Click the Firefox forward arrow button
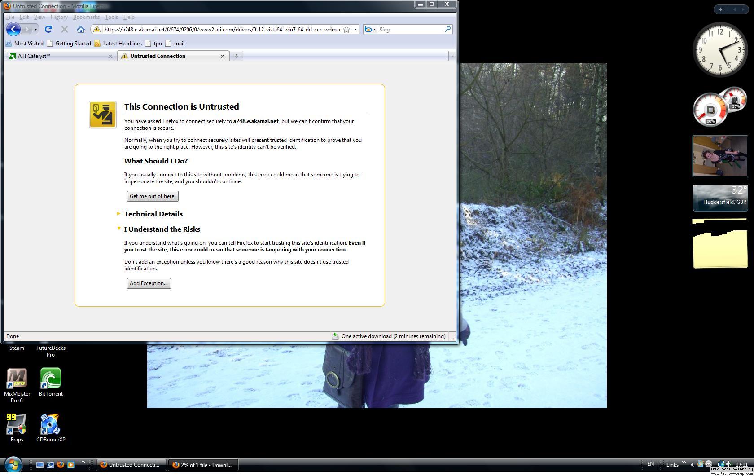This screenshot has width=754, height=476. (27, 29)
